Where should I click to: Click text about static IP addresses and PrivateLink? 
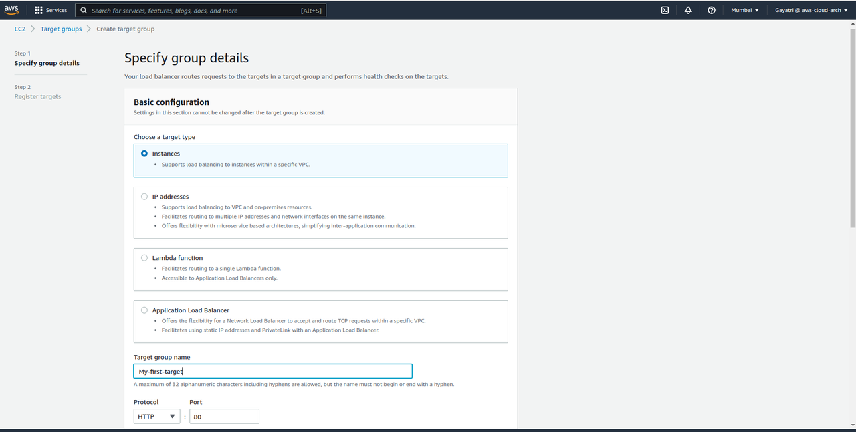pyautogui.click(x=270, y=330)
